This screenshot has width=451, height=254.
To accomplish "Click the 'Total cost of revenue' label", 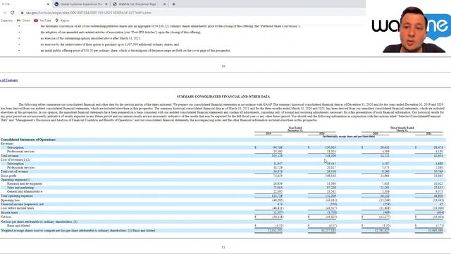I will point(14,171).
